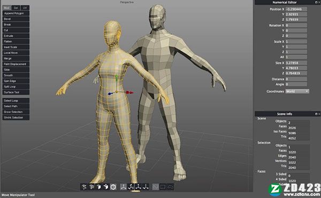Click the Position Z field showing 1.79339
The height and width of the screenshot is (198, 321).
296,20
